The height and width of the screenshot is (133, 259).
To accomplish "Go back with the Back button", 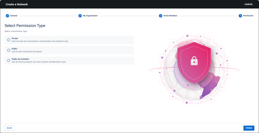I will (9, 128).
